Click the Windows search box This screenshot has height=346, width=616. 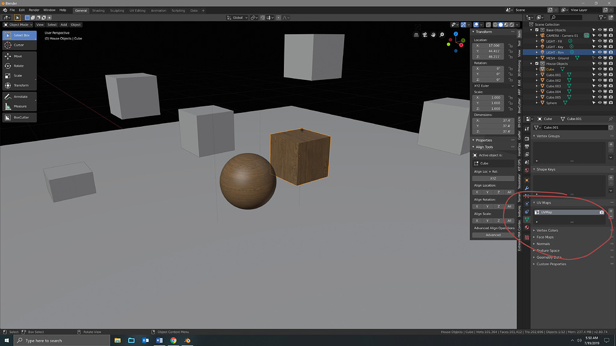tap(62, 341)
